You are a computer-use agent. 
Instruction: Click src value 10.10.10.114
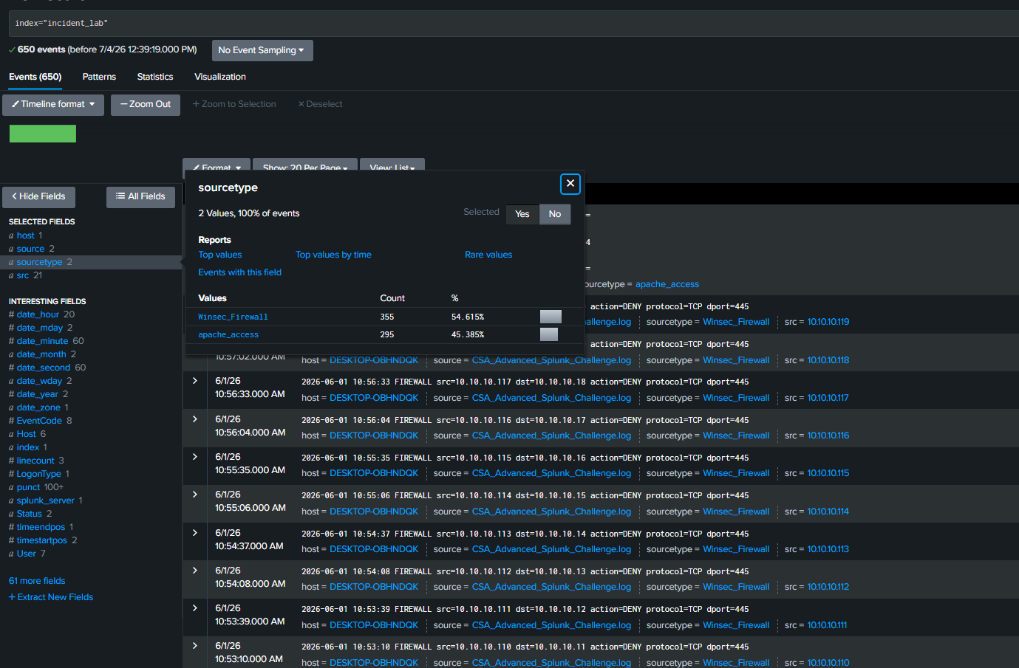tap(828, 512)
